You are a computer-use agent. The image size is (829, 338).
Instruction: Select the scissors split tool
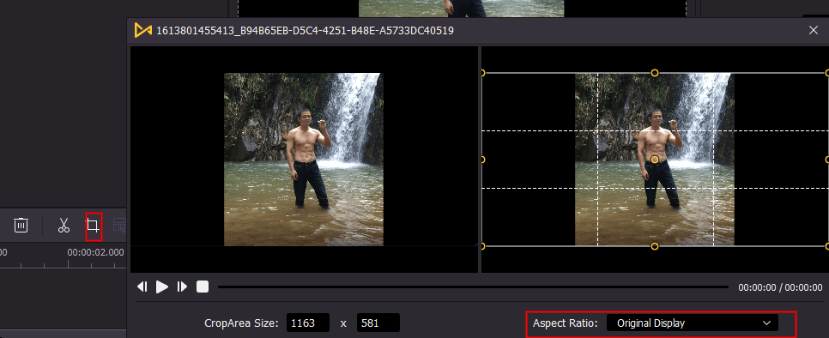click(64, 225)
